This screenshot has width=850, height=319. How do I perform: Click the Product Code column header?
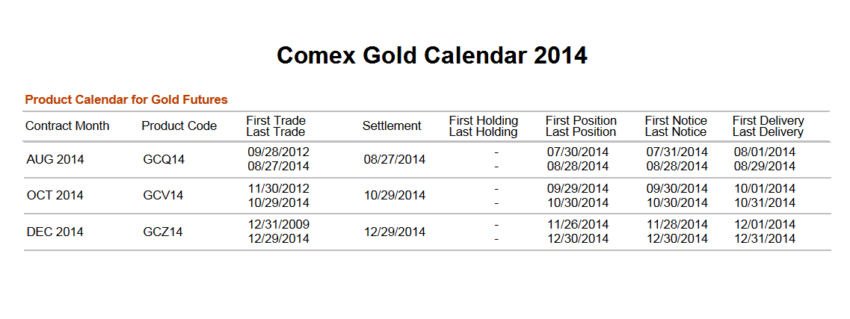[x=179, y=126]
